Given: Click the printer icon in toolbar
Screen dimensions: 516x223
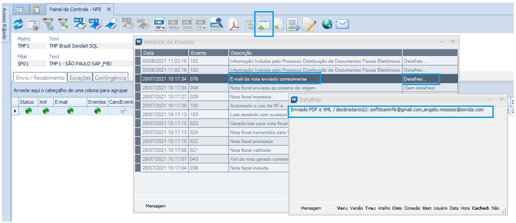Looking at the screenshot, I should pyautogui.click(x=111, y=24).
